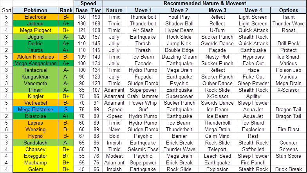
Task: Select the Tier column header
Action: tap(96, 10)
